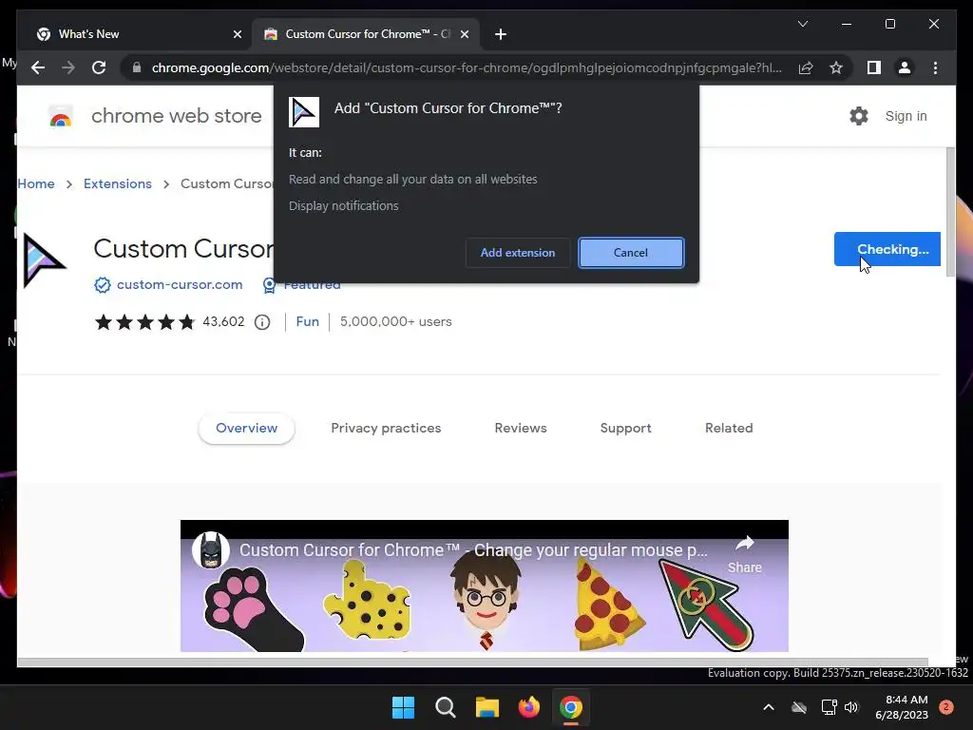Screen dimensions: 973x730
Task: Click the chrome web store title text
Action: (x=176, y=116)
